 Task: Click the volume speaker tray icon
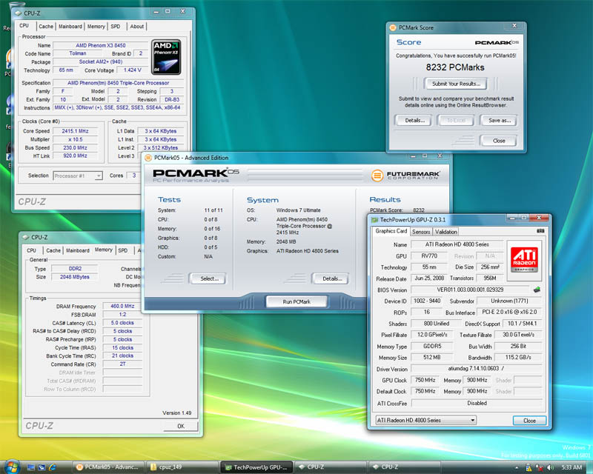point(550,468)
